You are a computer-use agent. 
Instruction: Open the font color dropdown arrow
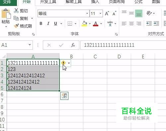coord(101,24)
